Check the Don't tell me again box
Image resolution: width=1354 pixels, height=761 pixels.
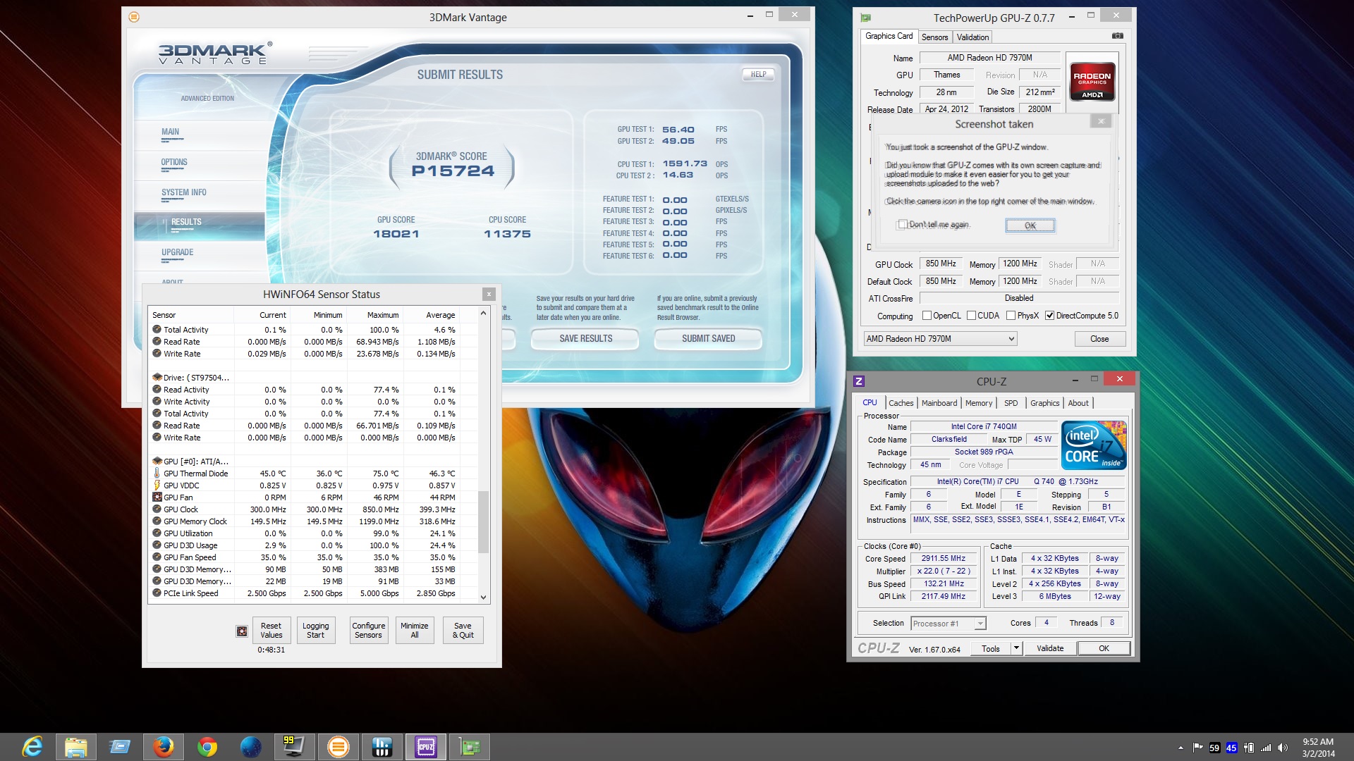pos(902,225)
